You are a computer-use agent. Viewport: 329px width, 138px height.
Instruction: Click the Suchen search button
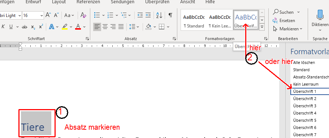click(283, 12)
